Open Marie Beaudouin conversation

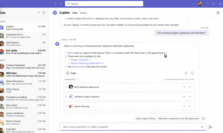coord(24,82)
